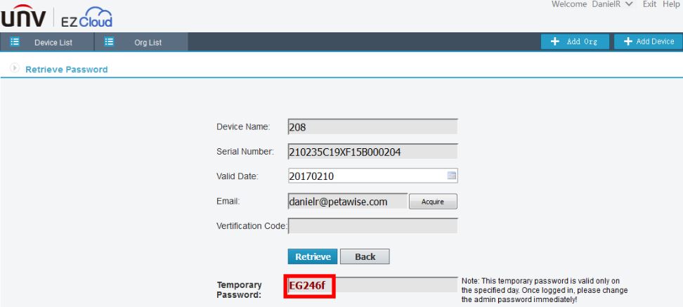Switch to the Device List tab
This screenshot has height=307, width=683.
tap(53, 43)
